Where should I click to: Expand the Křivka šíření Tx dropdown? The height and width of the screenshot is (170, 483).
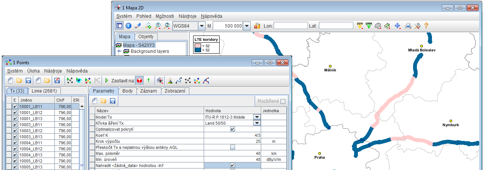pyautogui.click(x=257, y=123)
